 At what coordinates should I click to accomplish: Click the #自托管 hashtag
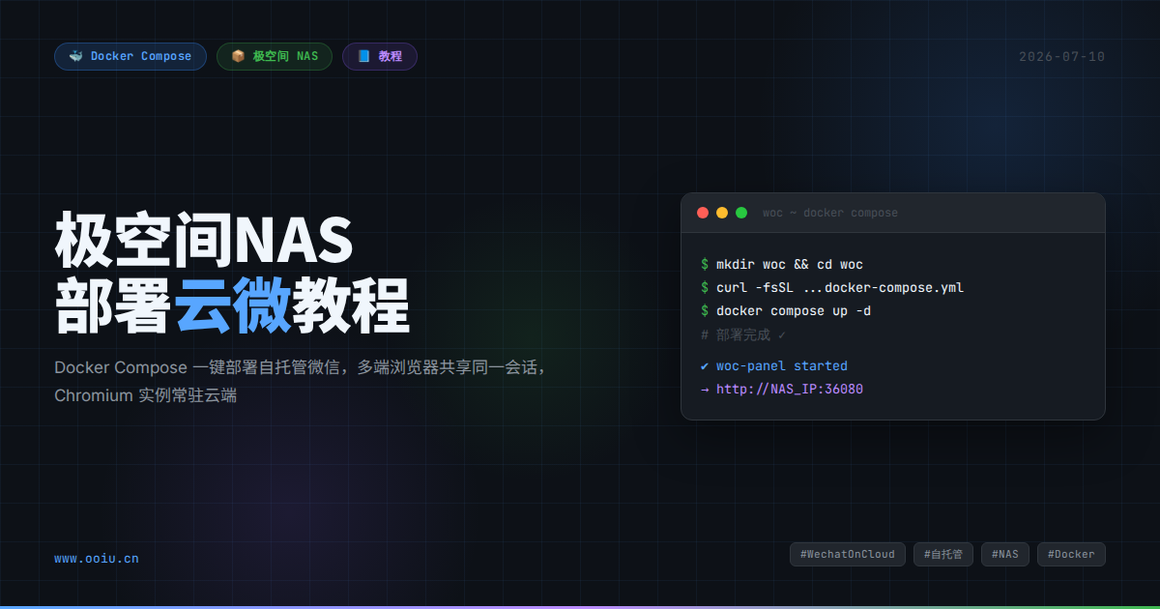(x=943, y=554)
